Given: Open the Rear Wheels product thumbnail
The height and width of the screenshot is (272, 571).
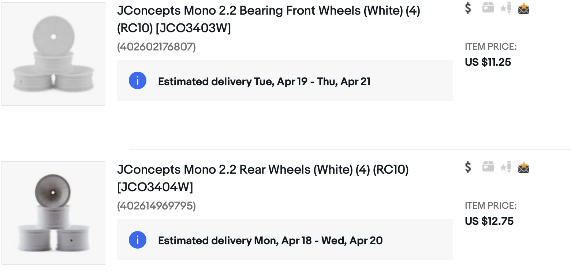Looking at the screenshot, I should (x=53, y=213).
